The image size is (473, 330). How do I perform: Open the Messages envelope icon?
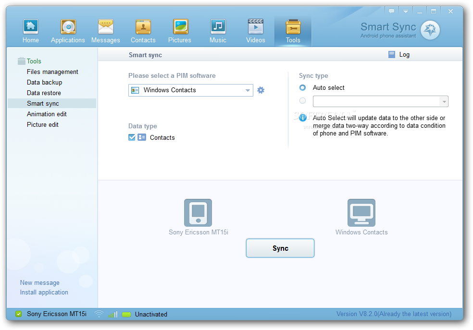click(x=106, y=27)
